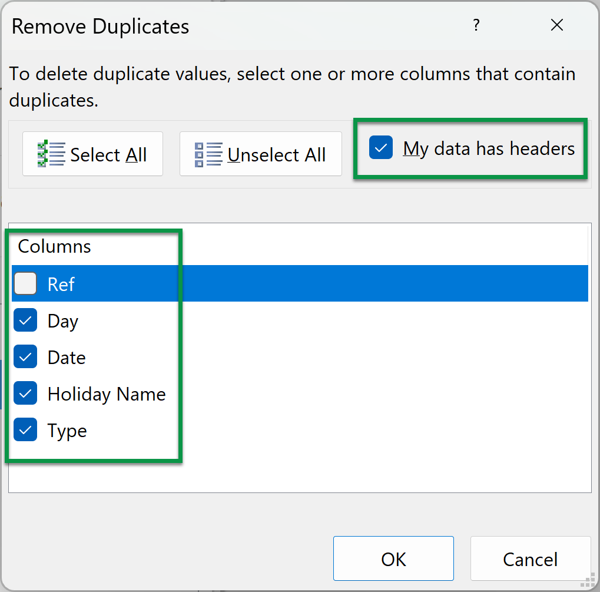Image resolution: width=600 pixels, height=592 pixels.
Task: Confirm with the OK button
Action: [393, 558]
